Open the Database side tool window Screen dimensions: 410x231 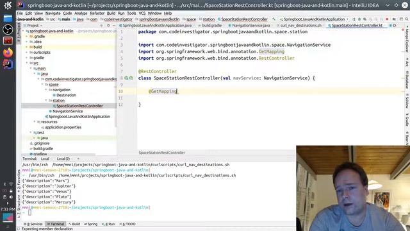pos(407,80)
